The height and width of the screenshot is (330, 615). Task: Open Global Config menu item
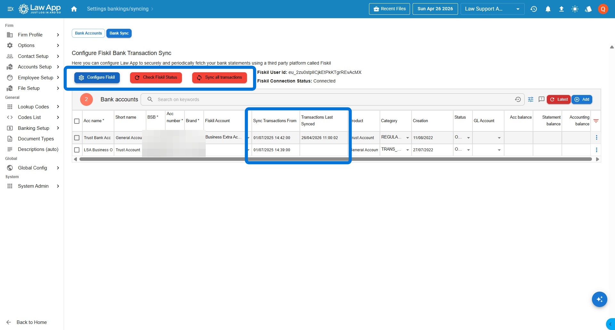tap(32, 168)
